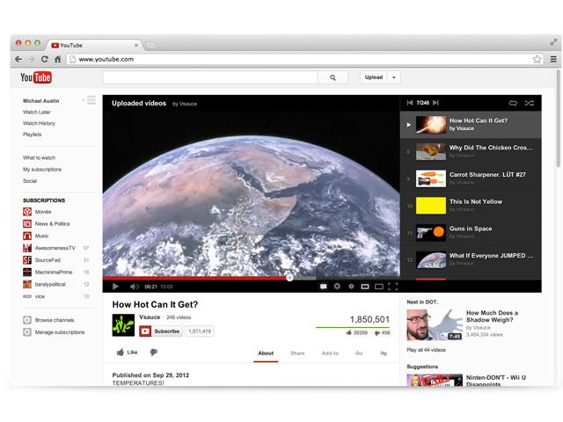Open 'How Much Does a Shadow Weigh?' video
This screenshot has width=563, height=422.
(x=492, y=316)
